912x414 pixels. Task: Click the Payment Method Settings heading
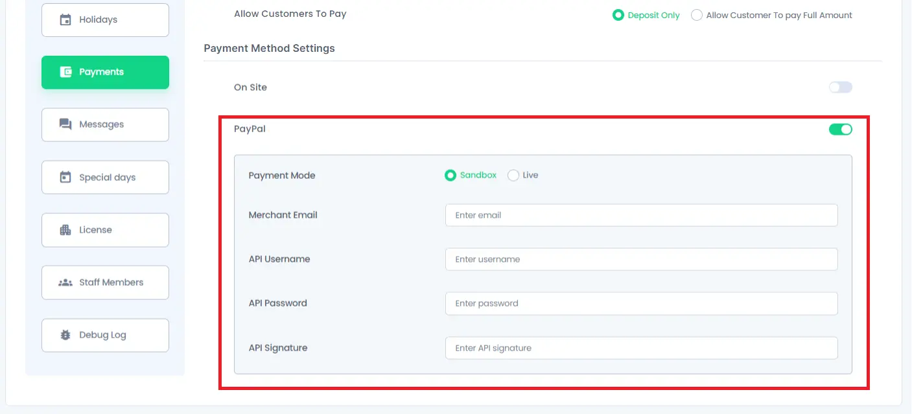(269, 49)
